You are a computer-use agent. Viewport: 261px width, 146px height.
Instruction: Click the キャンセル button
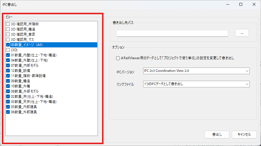pos(244,135)
